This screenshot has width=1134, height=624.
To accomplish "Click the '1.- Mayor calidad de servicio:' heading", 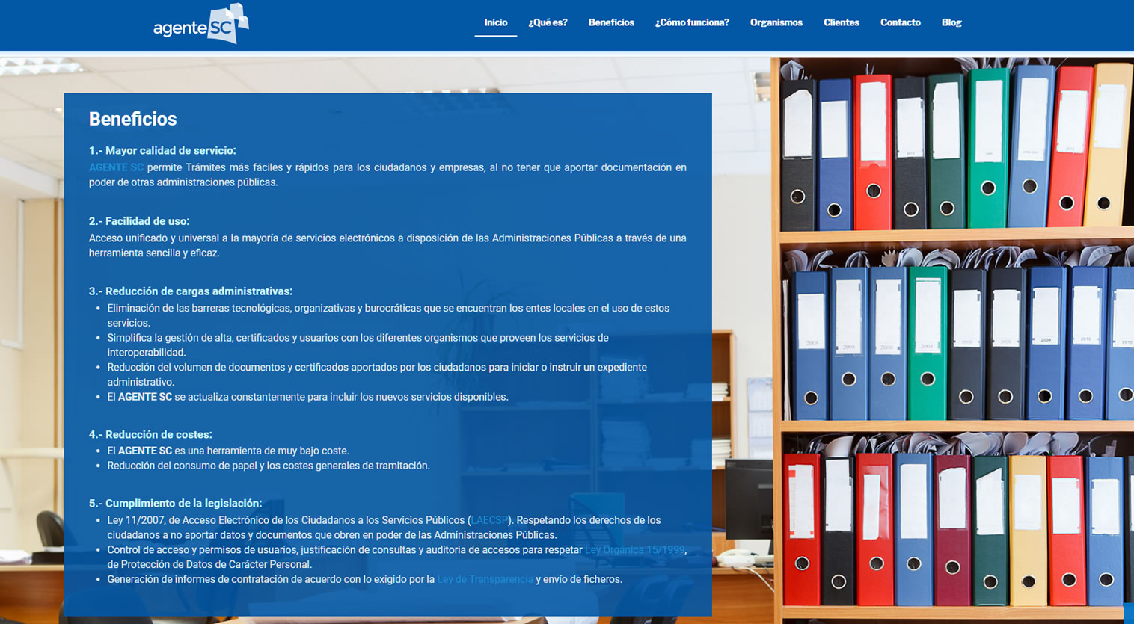I will [x=162, y=150].
